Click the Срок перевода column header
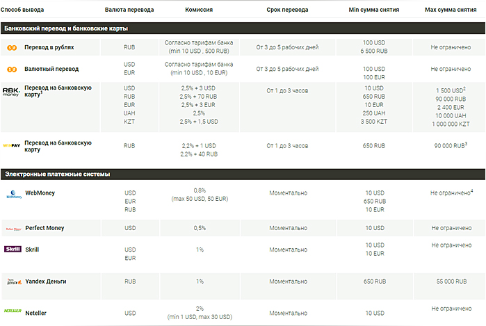The image size is (486, 326). pyautogui.click(x=289, y=10)
